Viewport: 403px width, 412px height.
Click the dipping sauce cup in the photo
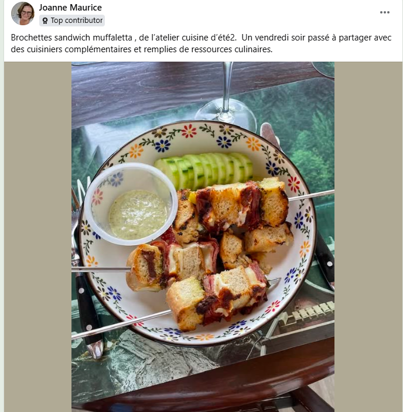130,204
